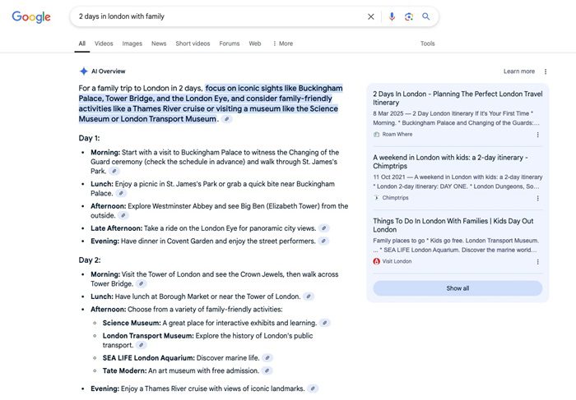Click source link icon after London Eye line

point(324,228)
